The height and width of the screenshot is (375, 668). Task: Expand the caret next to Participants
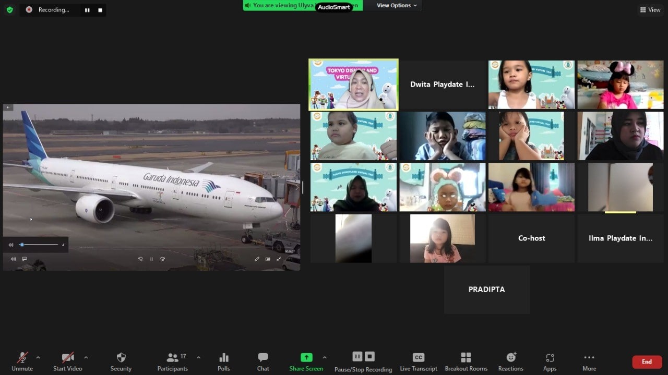(198, 357)
